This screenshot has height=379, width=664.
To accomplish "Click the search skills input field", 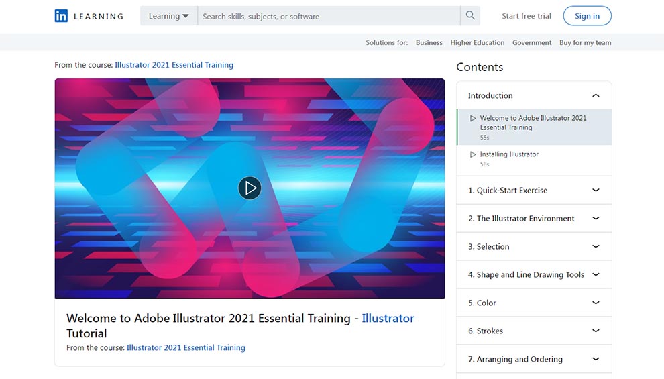I will coord(329,16).
